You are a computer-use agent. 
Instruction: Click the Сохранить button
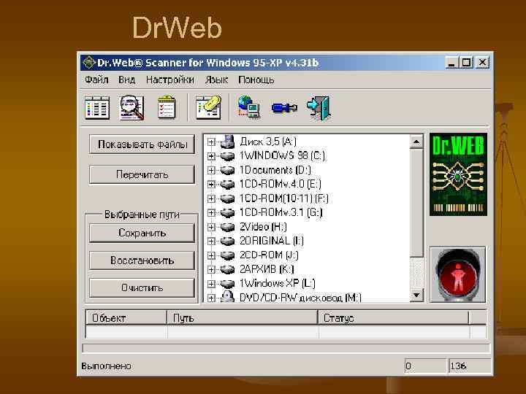(x=142, y=233)
